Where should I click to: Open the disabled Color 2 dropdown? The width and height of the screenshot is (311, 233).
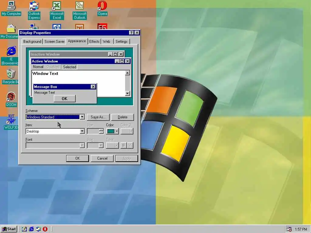[127, 131]
